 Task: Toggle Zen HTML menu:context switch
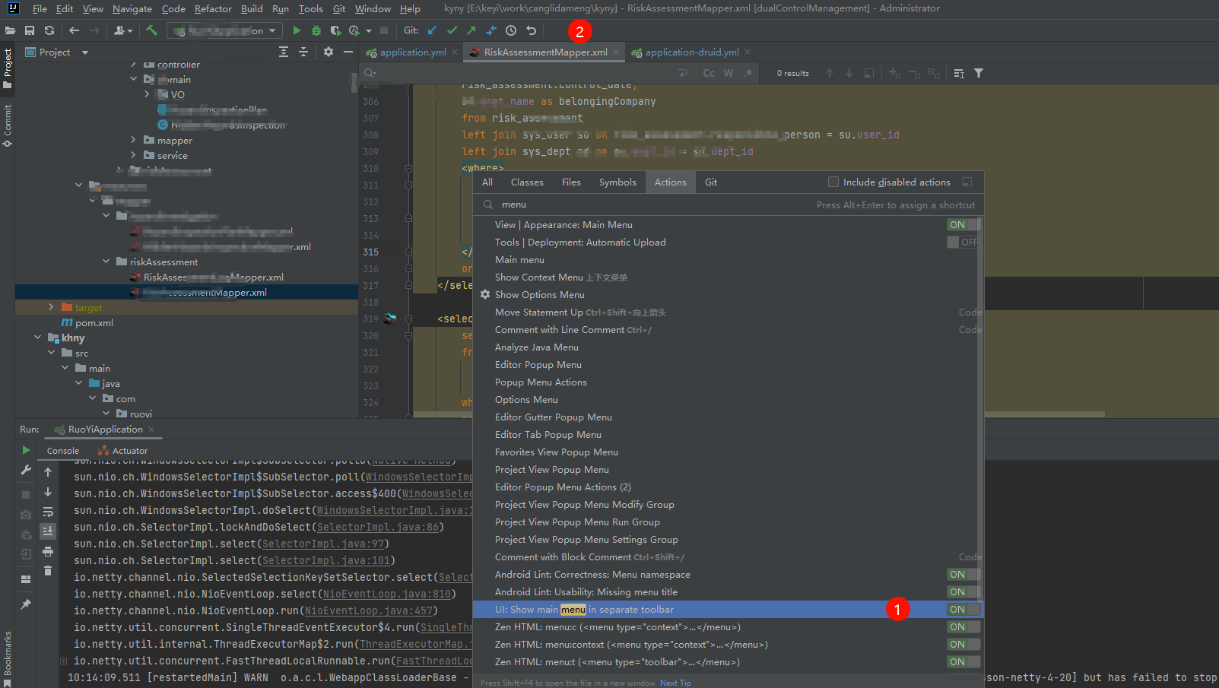(963, 645)
